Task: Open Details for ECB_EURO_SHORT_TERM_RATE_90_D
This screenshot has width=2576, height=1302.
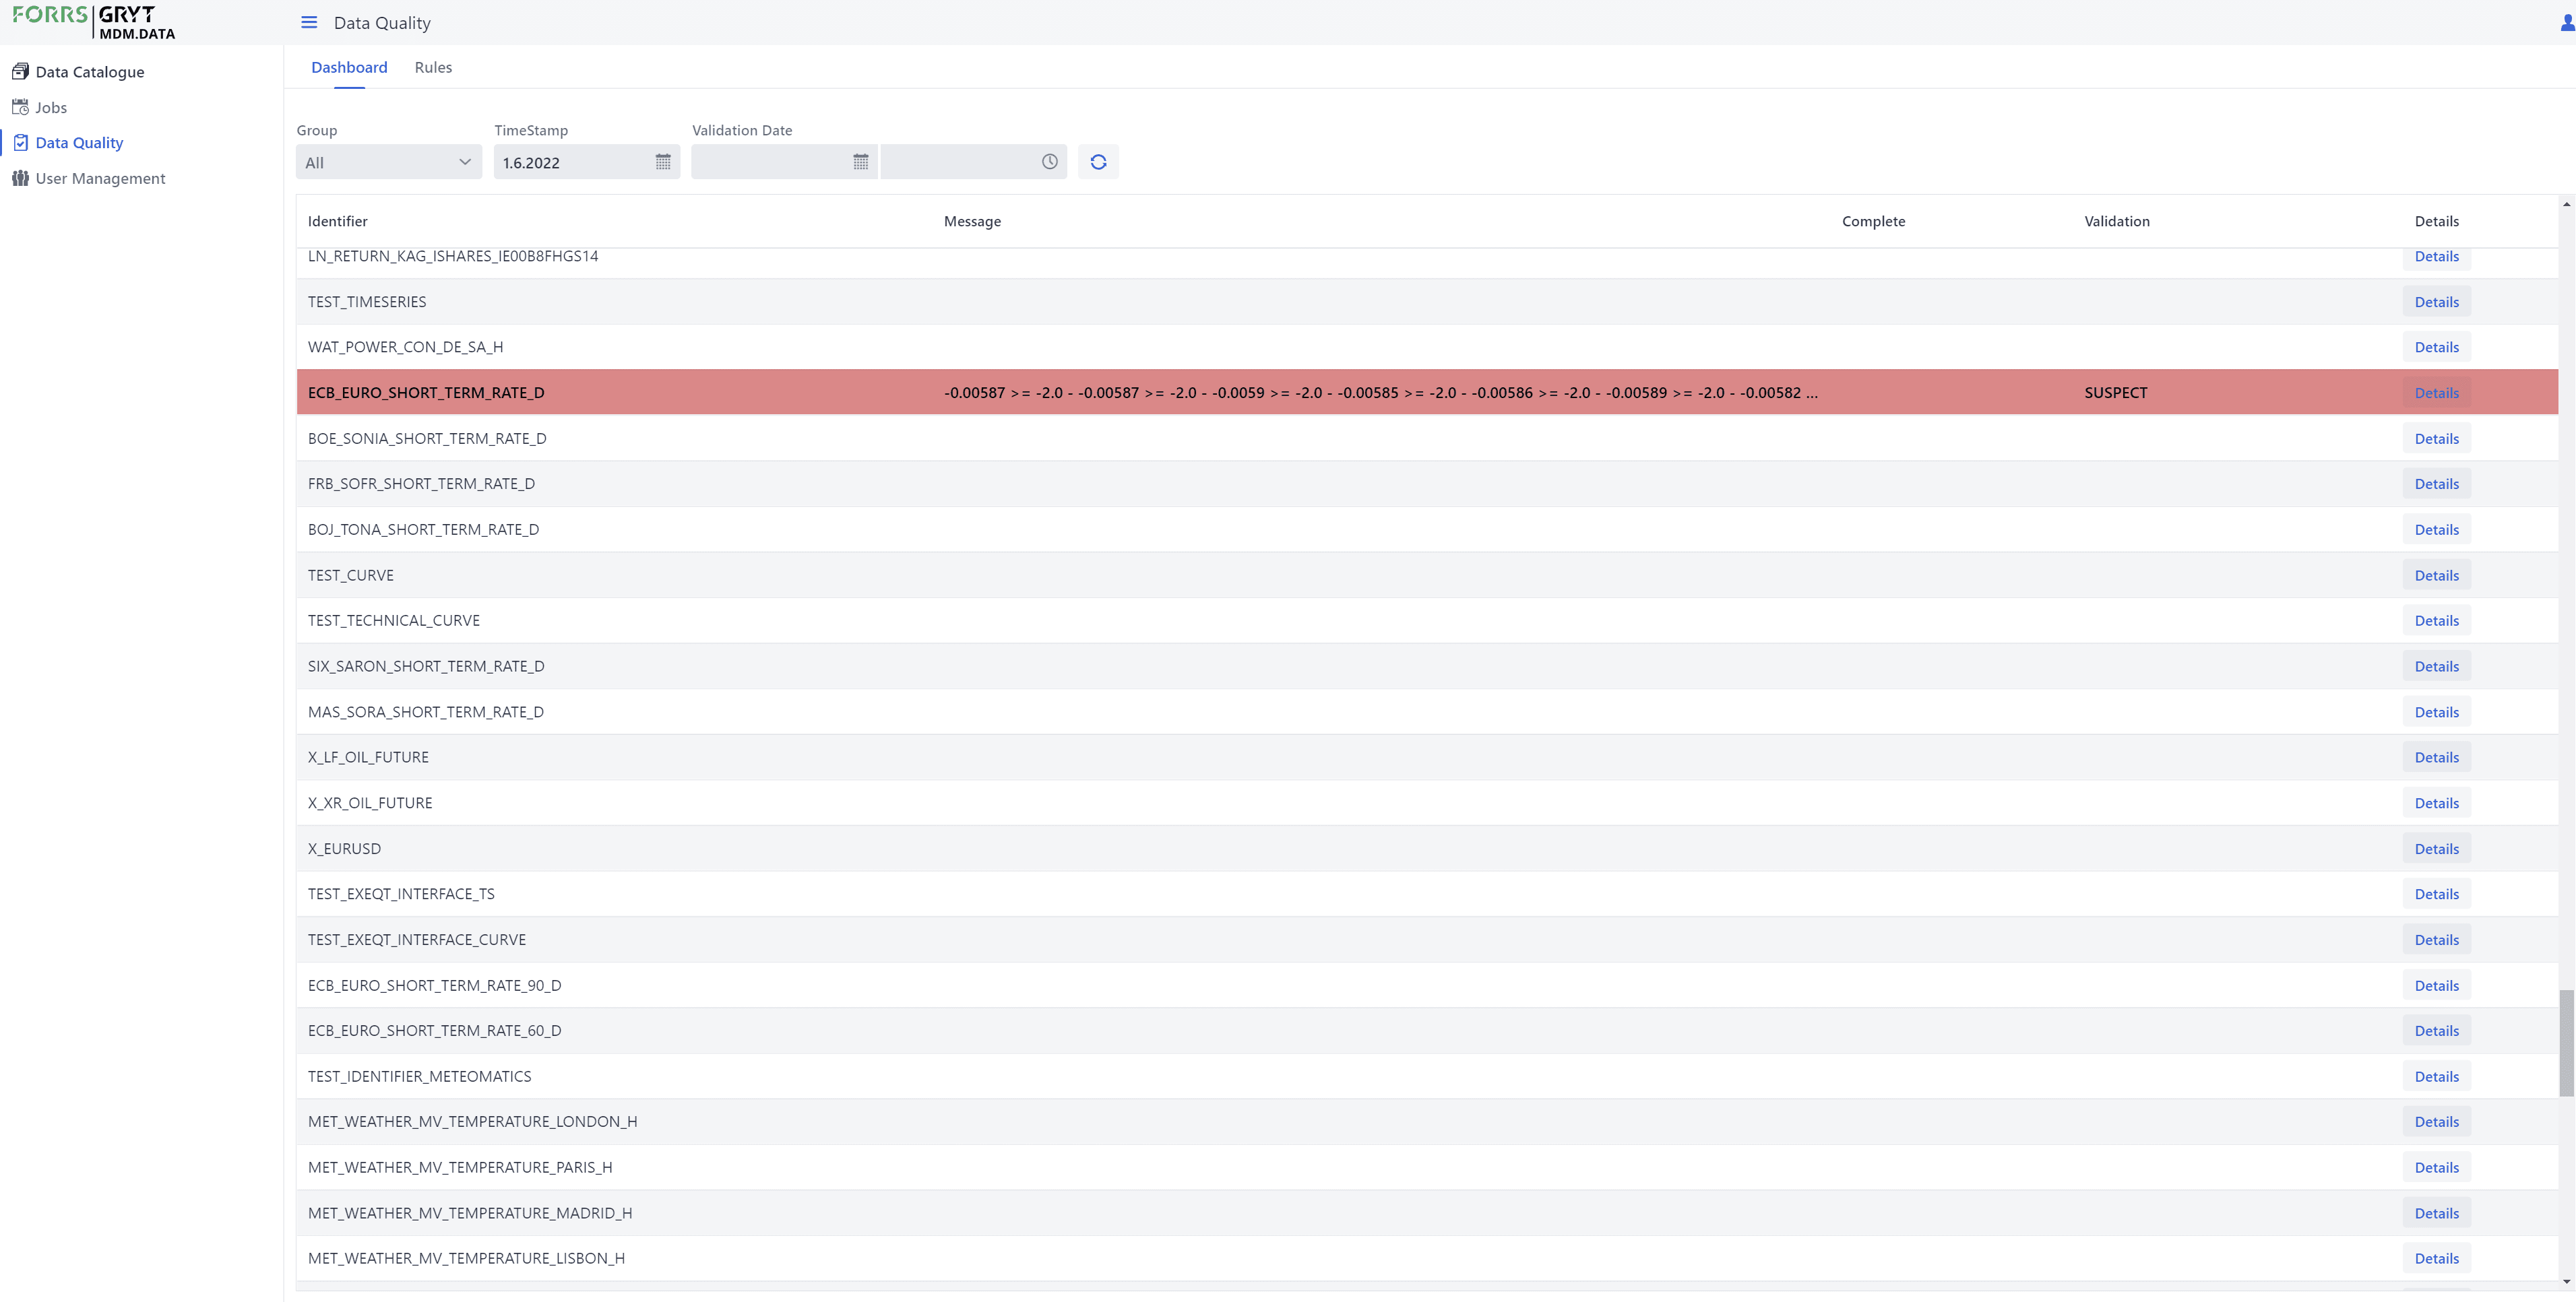Action: tap(2437, 985)
